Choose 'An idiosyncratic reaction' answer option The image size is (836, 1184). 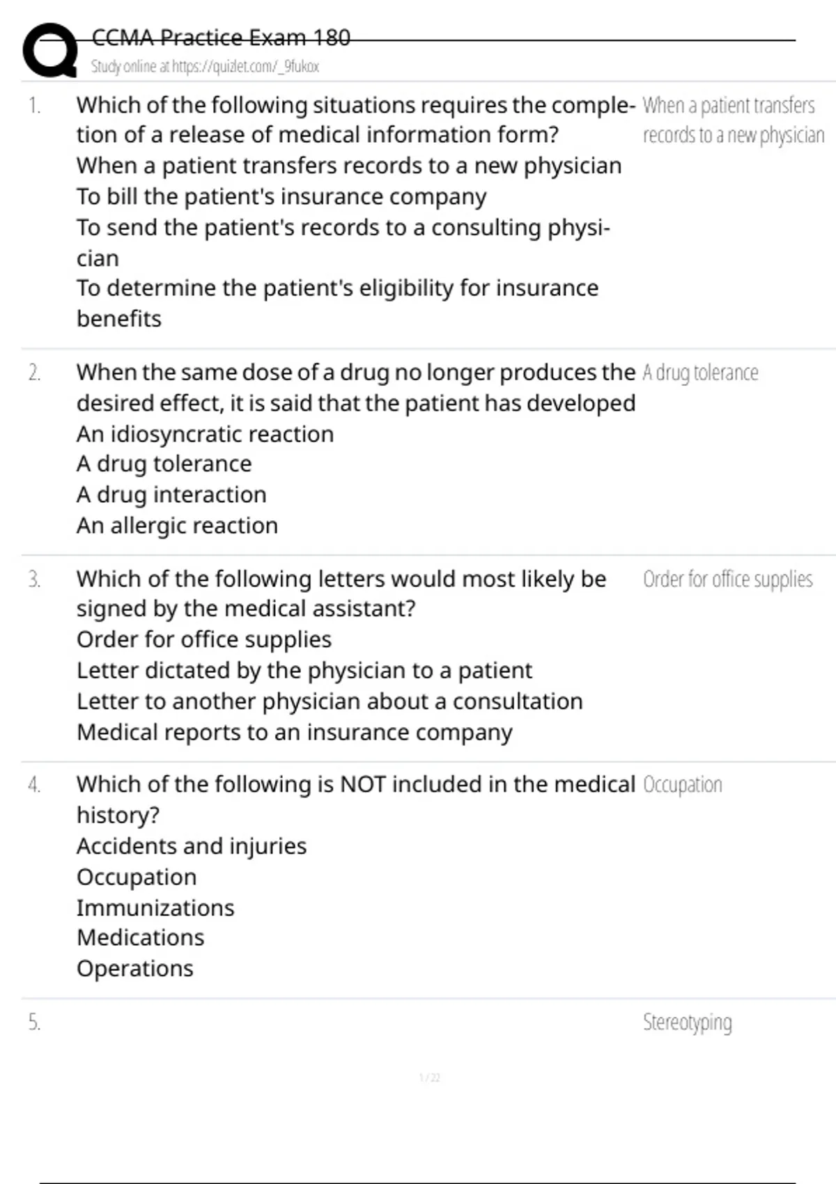(x=205, y=434)
